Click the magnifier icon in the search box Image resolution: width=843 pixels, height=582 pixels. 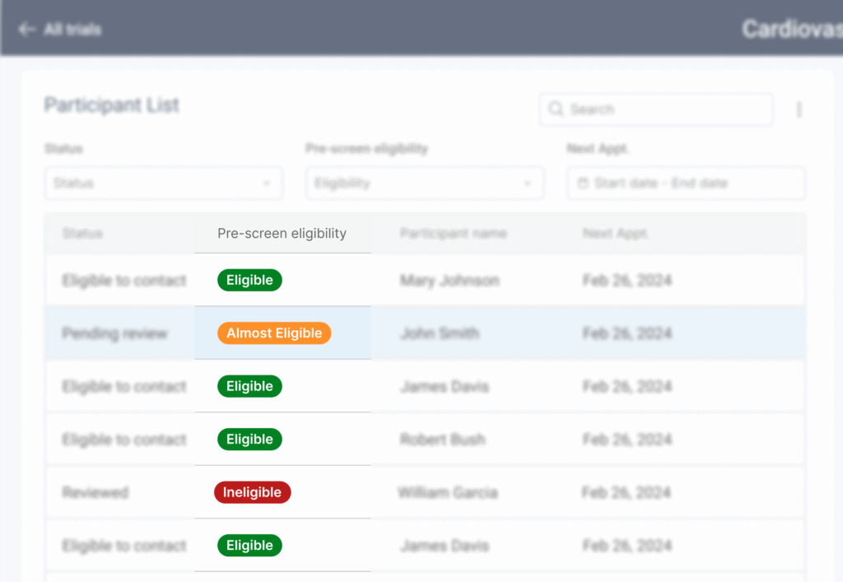557,109
